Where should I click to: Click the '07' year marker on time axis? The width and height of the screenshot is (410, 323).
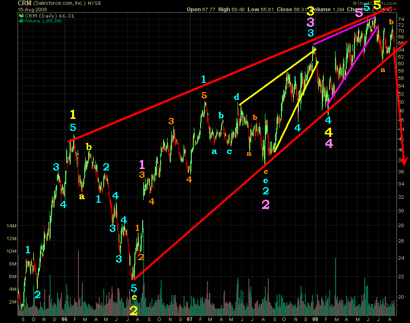coord(189,319)
